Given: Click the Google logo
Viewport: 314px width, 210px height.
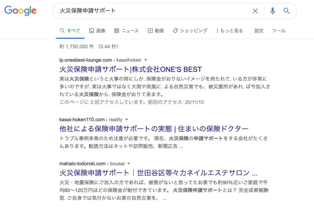Looking at the screenshot, I should [x=20, y=11].
